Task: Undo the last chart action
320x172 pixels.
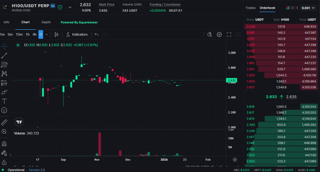Action: pyautogui.click(x=97, y=34)
